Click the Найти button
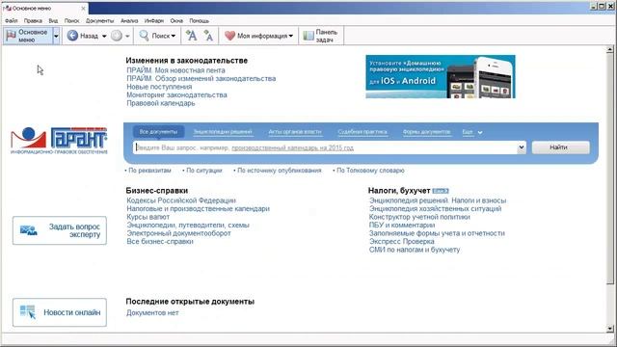The height and width of the screenshot is (347, 617). [561, 147]
